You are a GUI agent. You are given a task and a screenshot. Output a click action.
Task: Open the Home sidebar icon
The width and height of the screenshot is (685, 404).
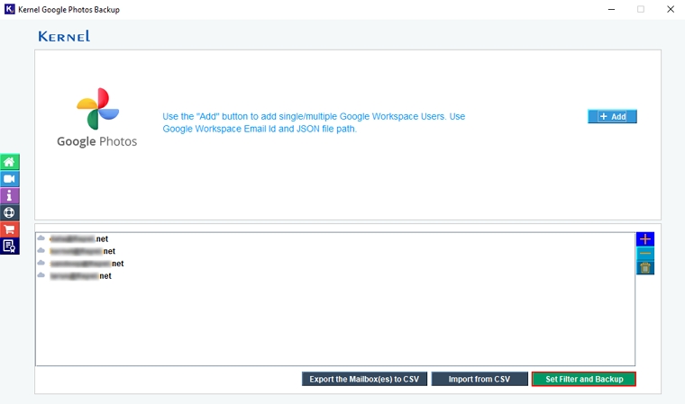10,162
